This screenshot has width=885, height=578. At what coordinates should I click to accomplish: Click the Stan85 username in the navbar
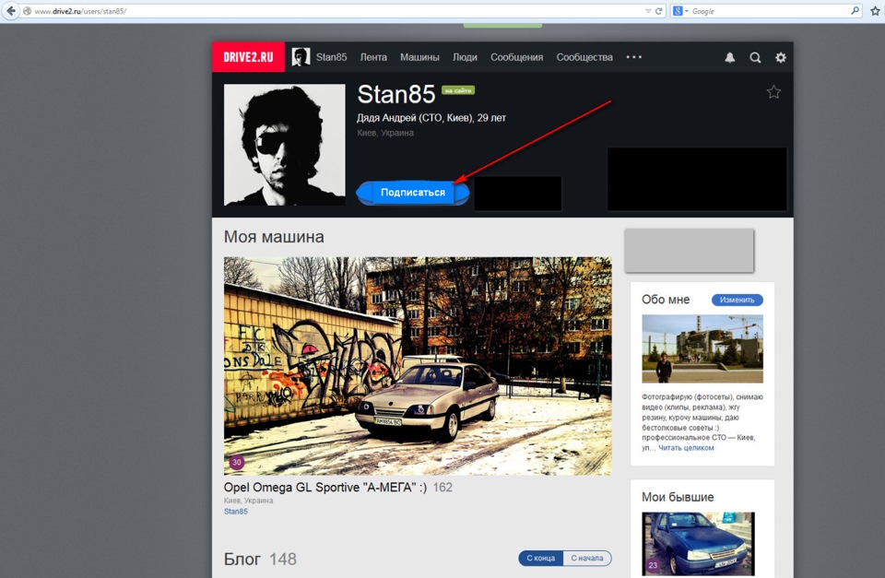click(331, 57)
